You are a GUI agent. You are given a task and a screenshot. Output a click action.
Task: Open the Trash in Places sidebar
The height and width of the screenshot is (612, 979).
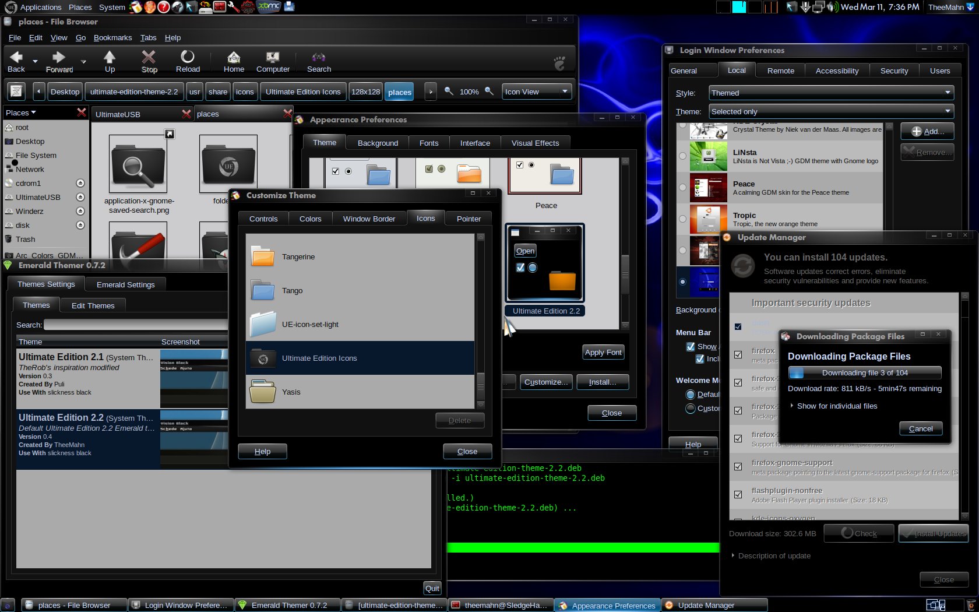[x=25, y=239]
